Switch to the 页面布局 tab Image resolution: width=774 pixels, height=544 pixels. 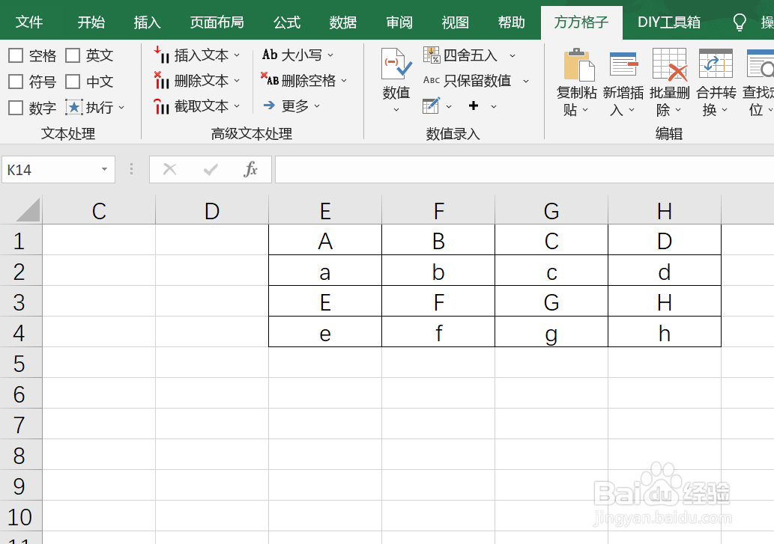pos(217,22)
